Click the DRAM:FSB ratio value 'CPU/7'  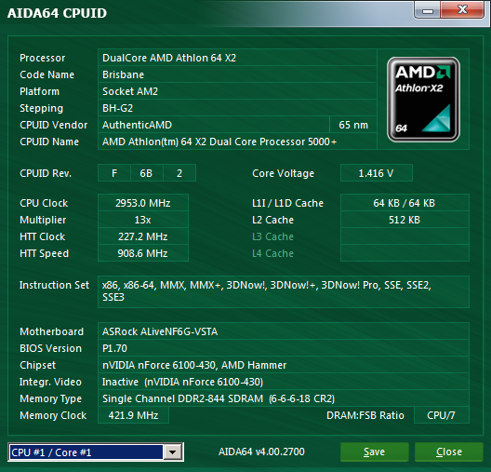pos(442,415)
